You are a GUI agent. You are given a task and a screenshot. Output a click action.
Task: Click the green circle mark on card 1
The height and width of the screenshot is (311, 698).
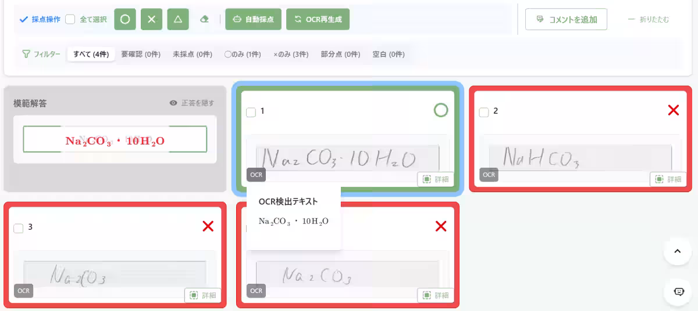coord(441,110)
